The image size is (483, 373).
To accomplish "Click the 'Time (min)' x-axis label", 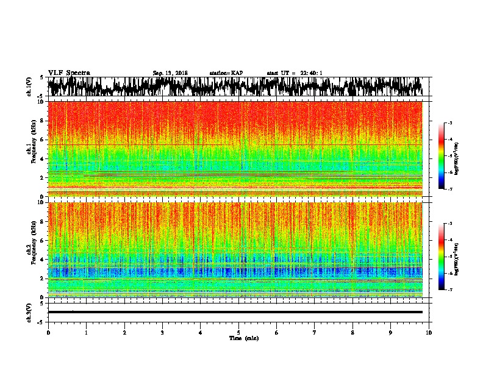I will coord(244,338).
